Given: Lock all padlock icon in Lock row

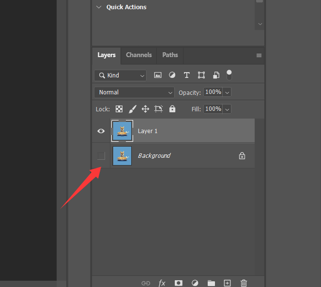Looking at the screenshot, I should click(x=172, y=109).
